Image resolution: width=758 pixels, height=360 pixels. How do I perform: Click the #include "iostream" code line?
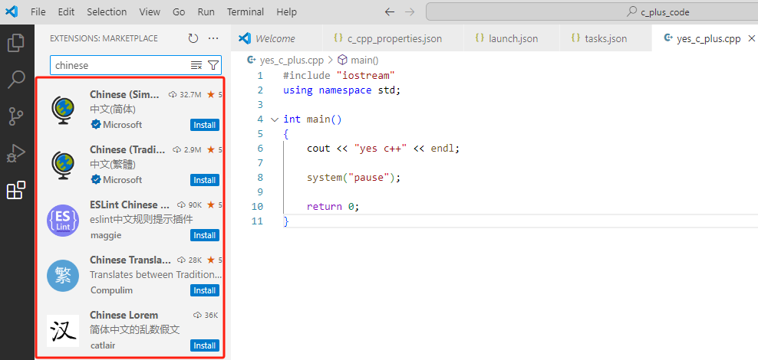(x=339, y=75)
